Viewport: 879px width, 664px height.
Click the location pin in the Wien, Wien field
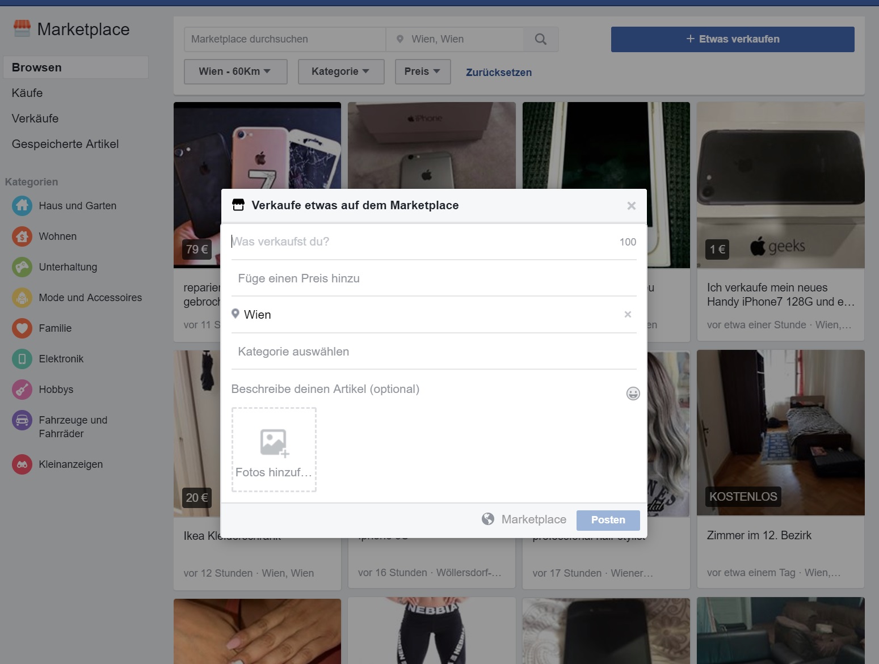pyautogui.click(x=400, y=39)
